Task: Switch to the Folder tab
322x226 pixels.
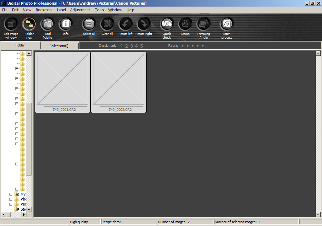Action: [20, 45]
